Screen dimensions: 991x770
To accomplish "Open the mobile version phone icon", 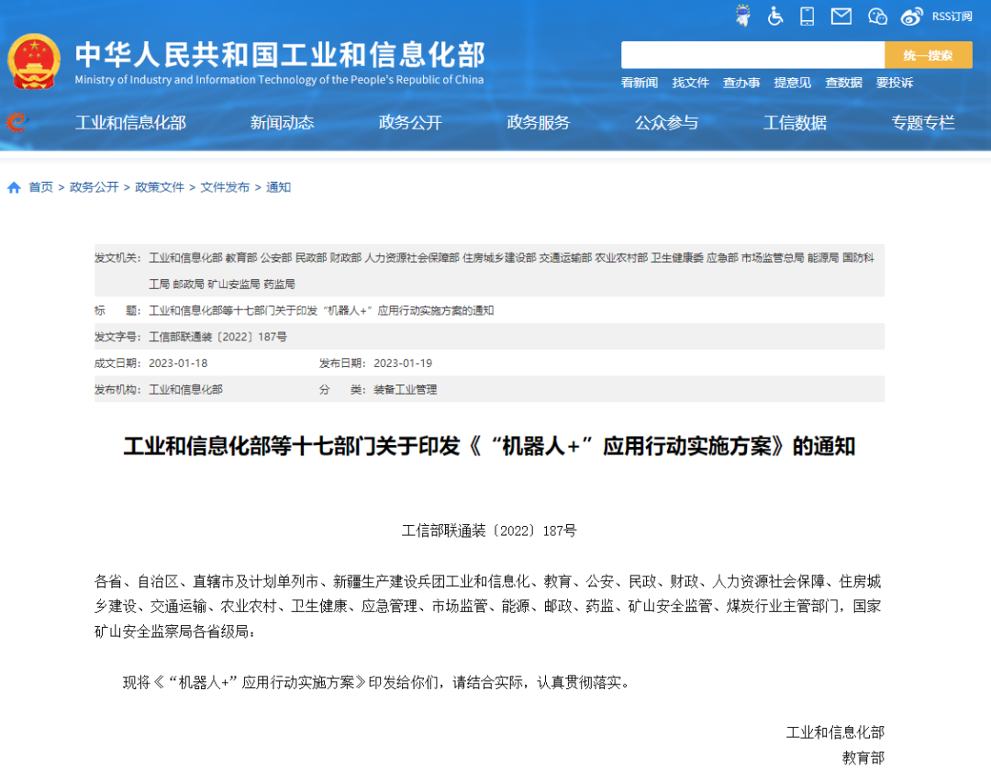I will tap(807, 16).
